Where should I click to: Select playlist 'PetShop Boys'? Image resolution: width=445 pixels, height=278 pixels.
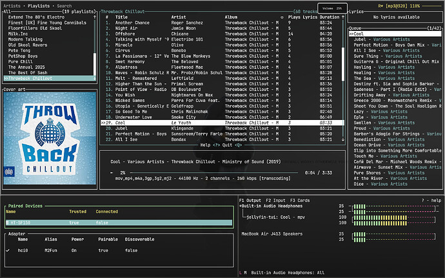(x=23, y=56)
